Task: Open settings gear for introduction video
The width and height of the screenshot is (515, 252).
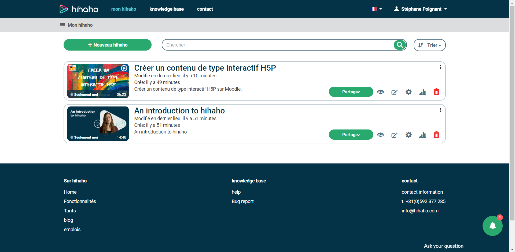Action: point(409,135)
